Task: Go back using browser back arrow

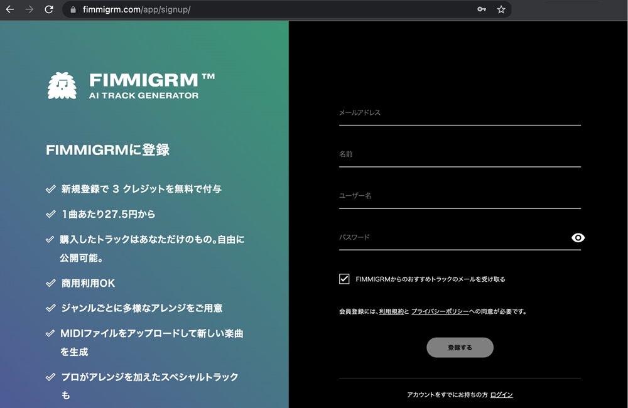Action: (10, 9)
